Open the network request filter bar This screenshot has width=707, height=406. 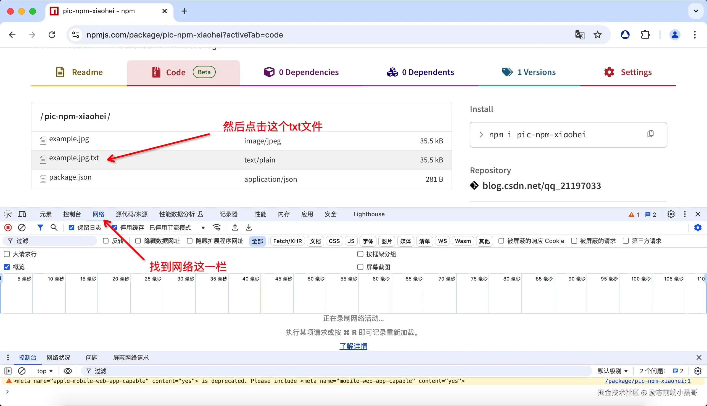pyautogui.click(x=40, y=228)
